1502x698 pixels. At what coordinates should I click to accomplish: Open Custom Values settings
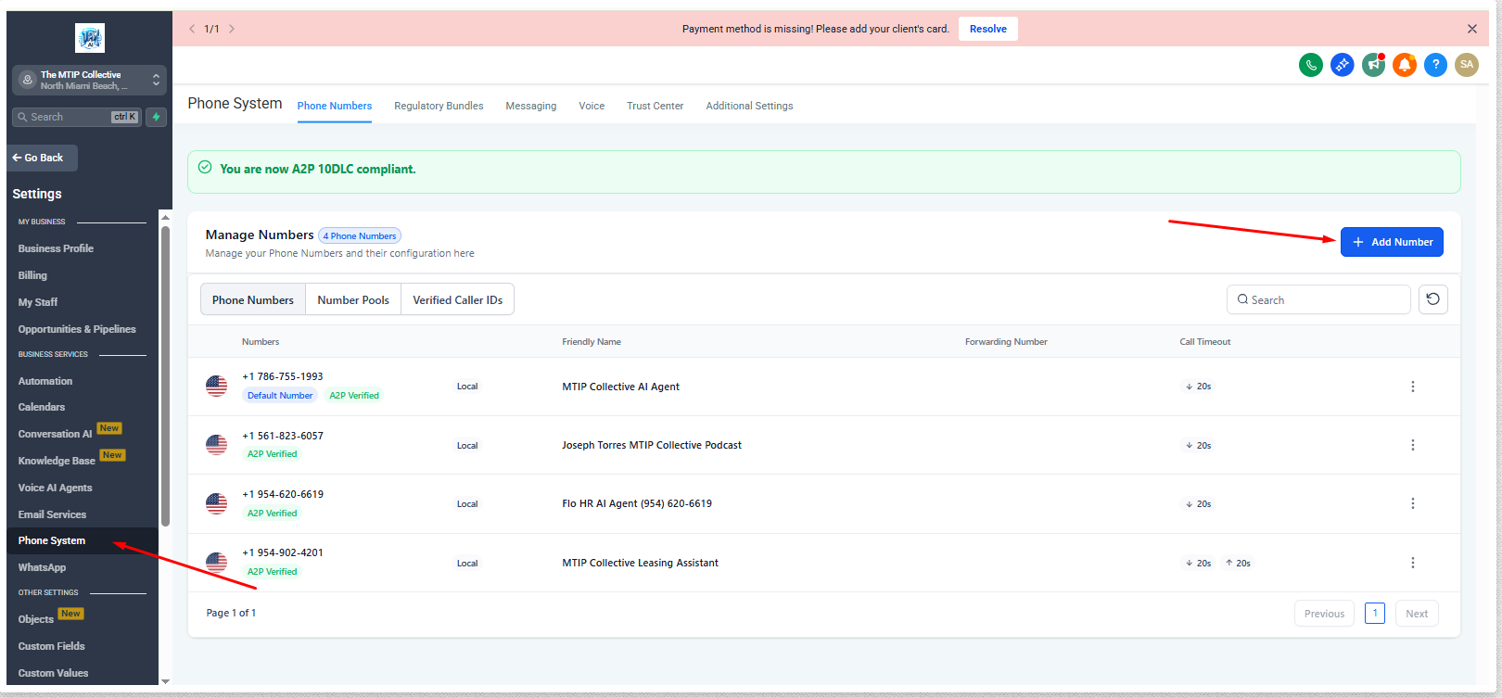pyautogui.click(x=53, y=673)
